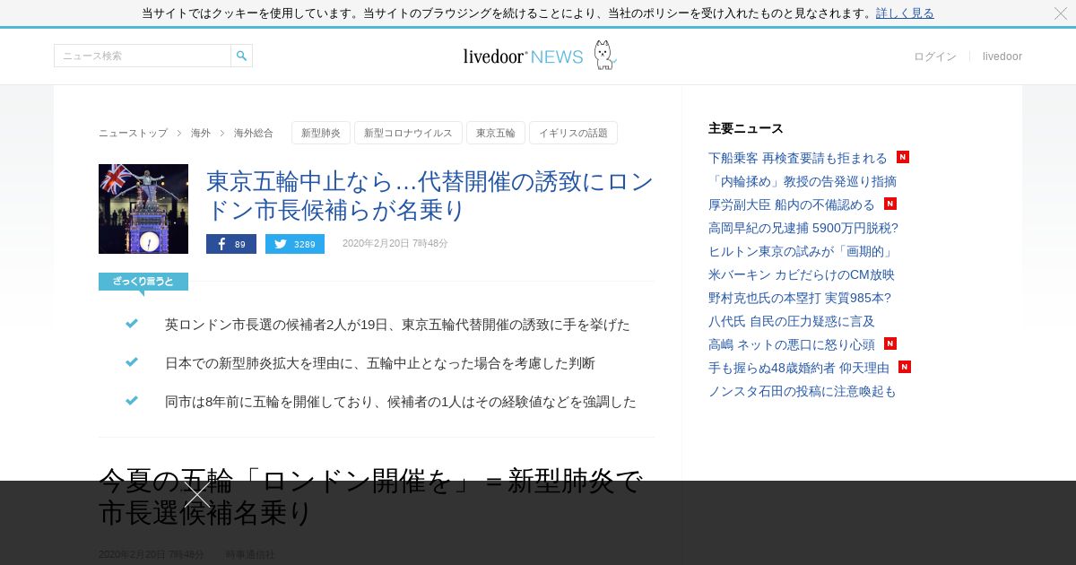The height and width of the screenshot is (565, 1076).
Task: Select the 新型コロナウイルス tag
Action: coord(408,133)
